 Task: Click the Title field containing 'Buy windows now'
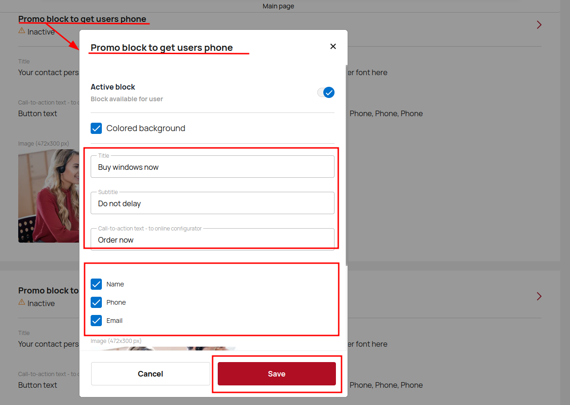pos(212,167)
